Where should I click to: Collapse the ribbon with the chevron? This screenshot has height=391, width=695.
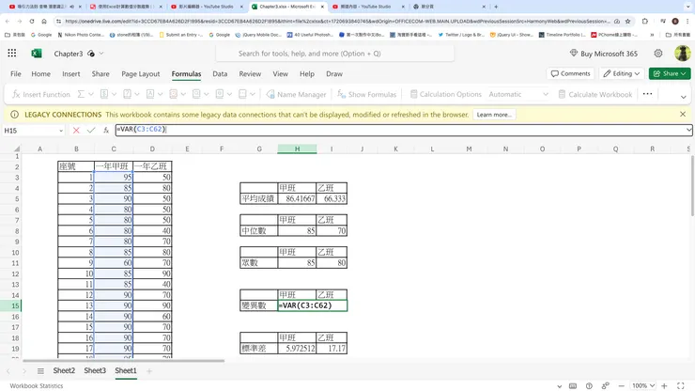[683, 97]
